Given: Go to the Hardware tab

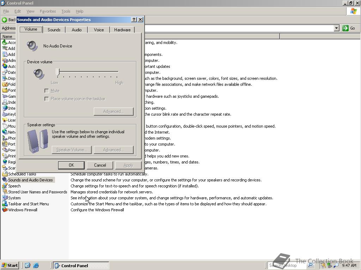Looking at the screenshot, I should 122,30.
